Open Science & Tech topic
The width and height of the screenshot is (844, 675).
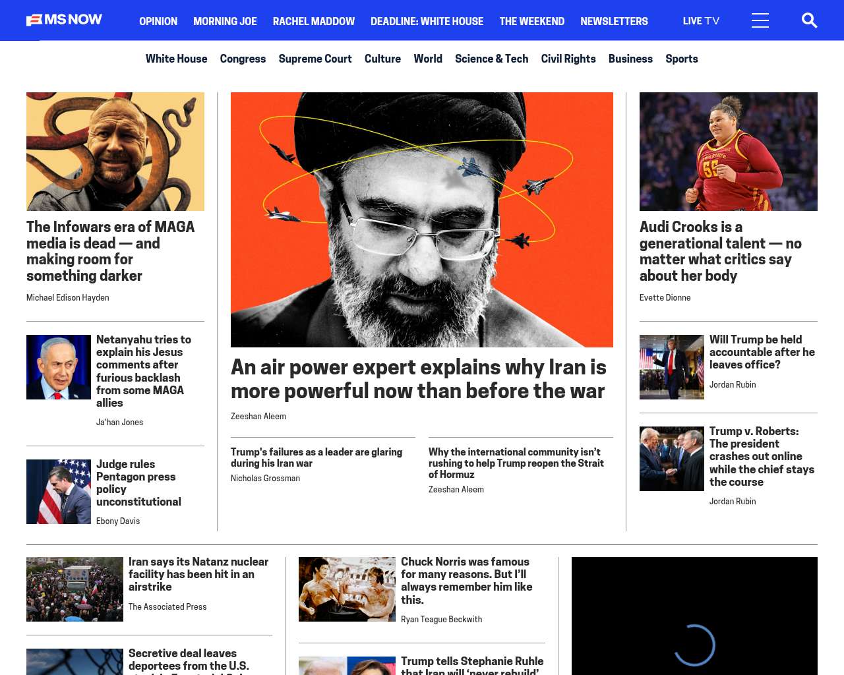tap(491, 59)
